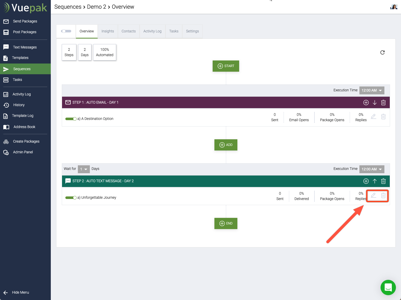Click the refresh icon in the overview panel
This screenshot has width=401, height=300.
click(x=382, y=53)
